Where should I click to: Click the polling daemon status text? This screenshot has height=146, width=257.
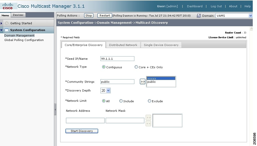tap(151, 16)
